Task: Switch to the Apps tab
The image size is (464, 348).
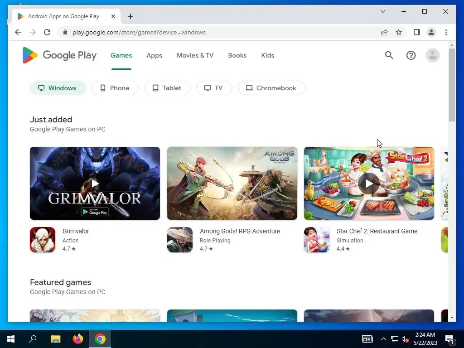Action: pyautogui.click(x=154, y=55)
